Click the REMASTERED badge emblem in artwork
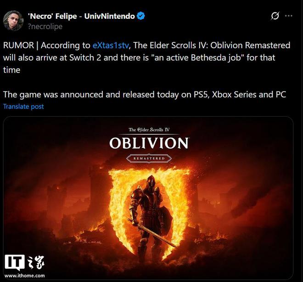 tap(149, 158)
